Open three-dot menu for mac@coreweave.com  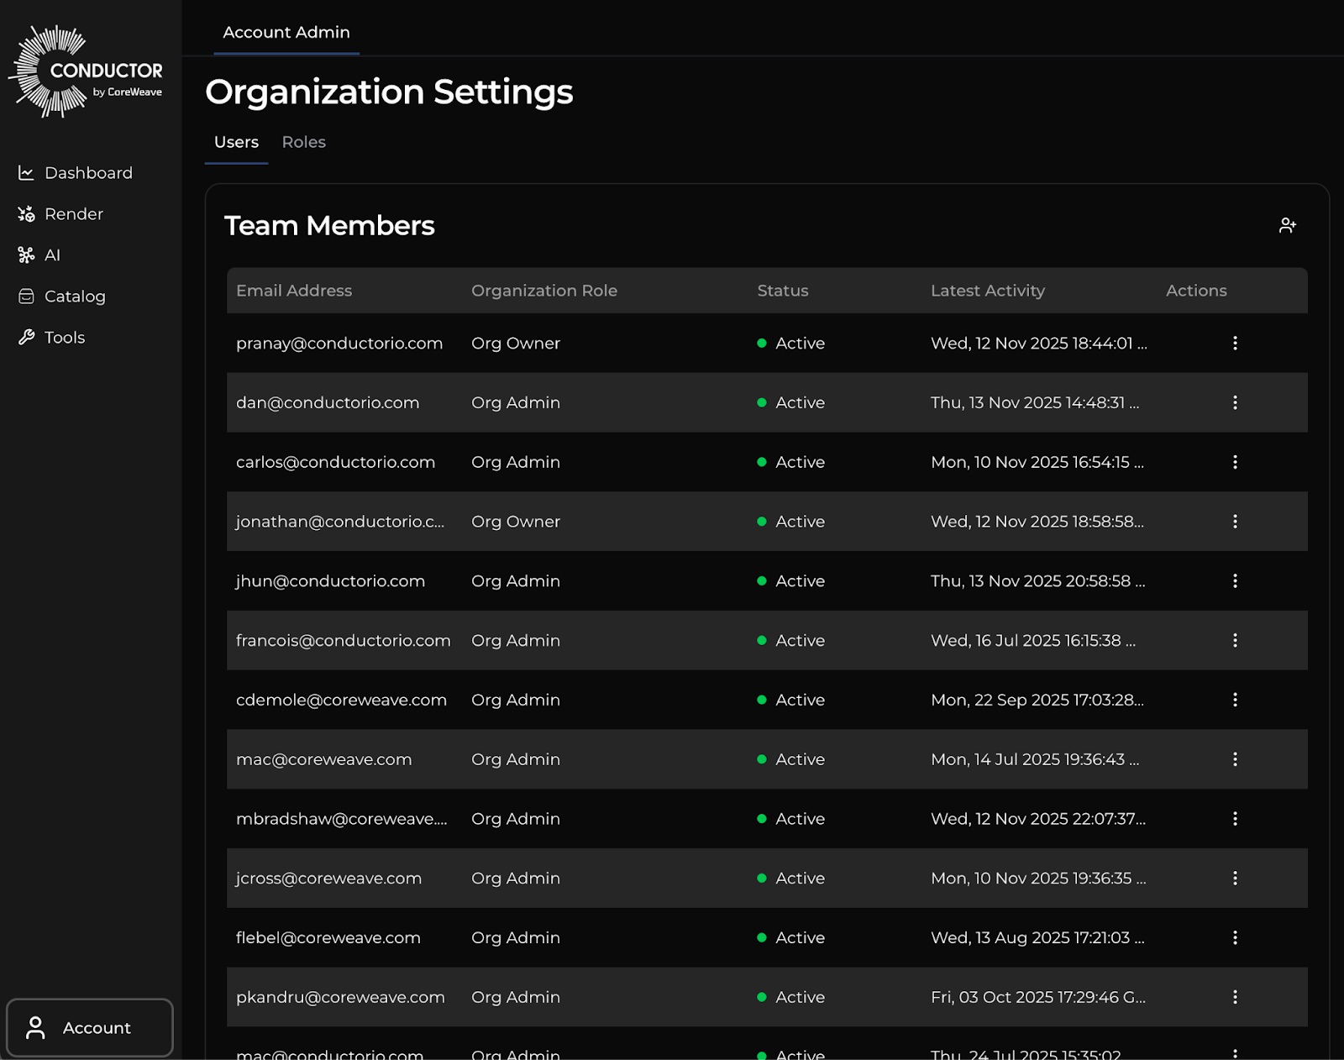(1235, 759)
